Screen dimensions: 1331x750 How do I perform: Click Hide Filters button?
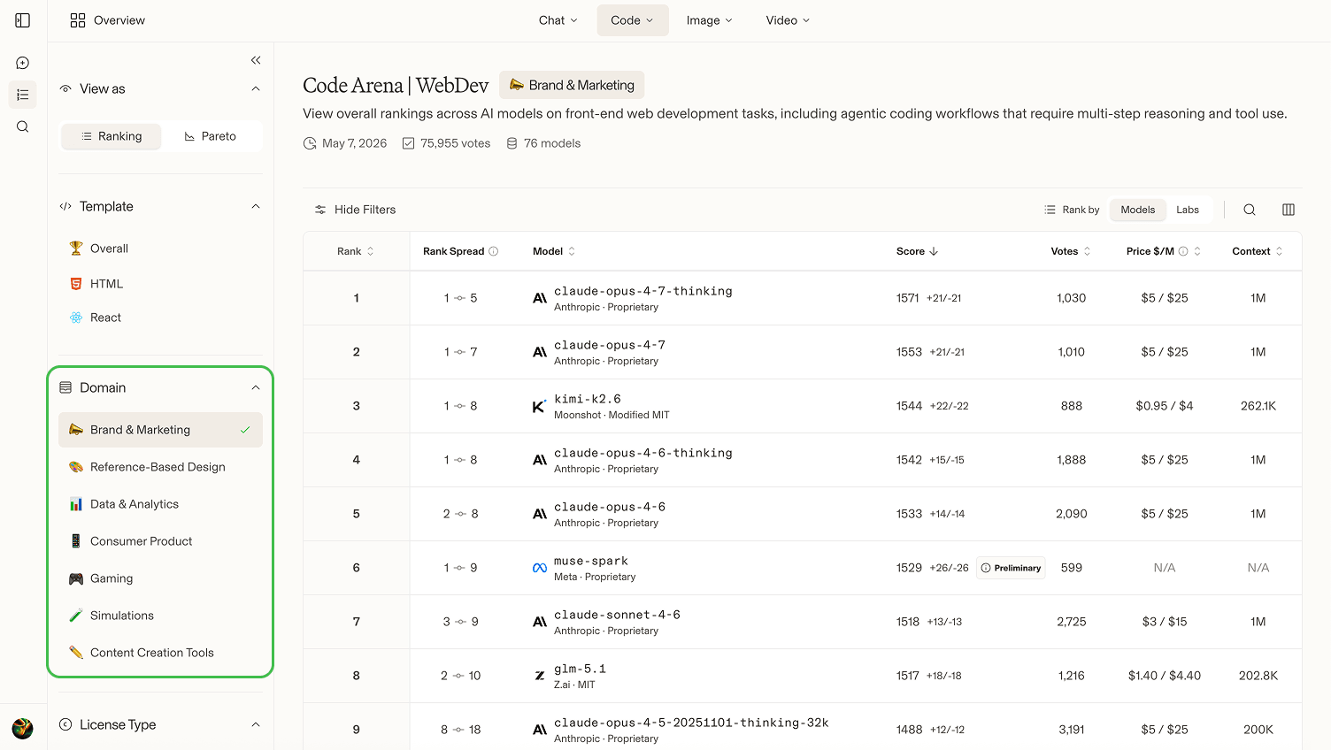[x=355, y=210]
